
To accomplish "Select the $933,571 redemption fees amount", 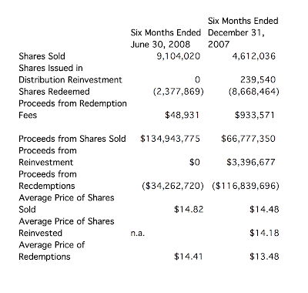I will (x=255, y=115).
